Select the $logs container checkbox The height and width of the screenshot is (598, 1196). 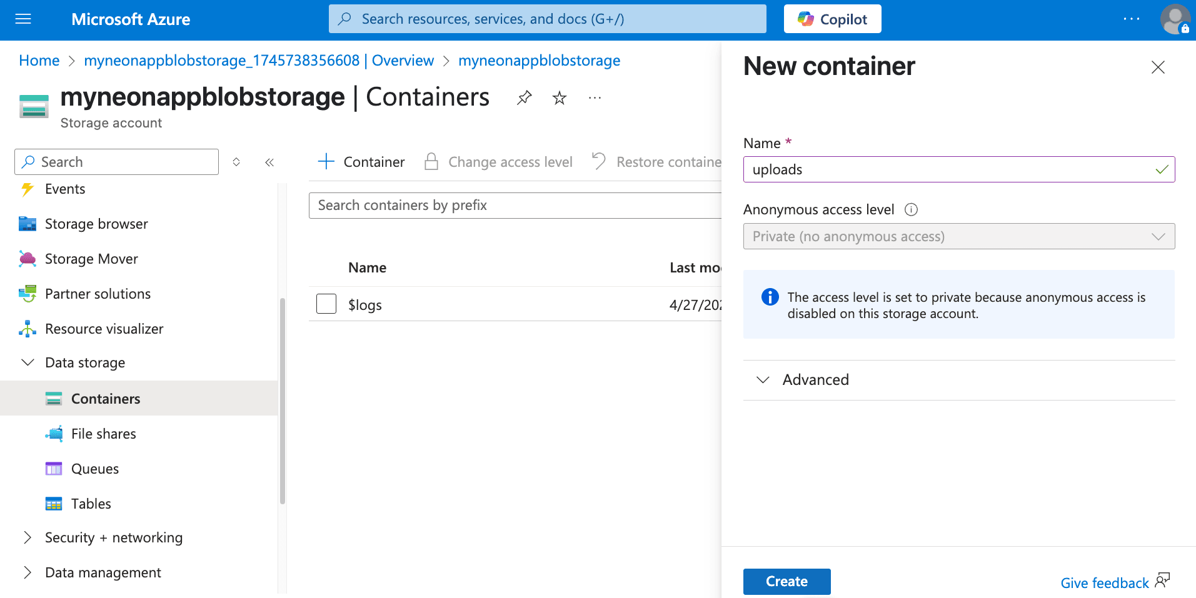click(x=326, y=304)
